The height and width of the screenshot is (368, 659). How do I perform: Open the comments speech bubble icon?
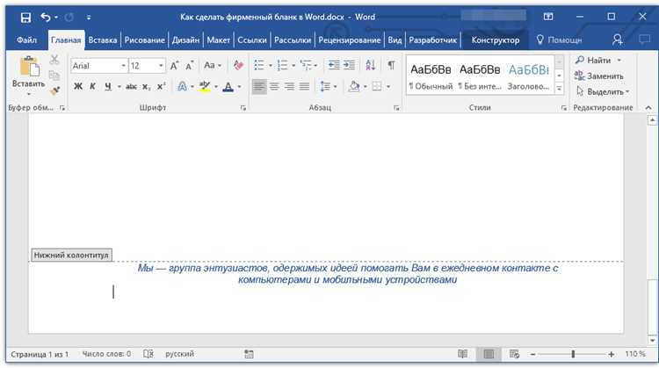[644, 40]
